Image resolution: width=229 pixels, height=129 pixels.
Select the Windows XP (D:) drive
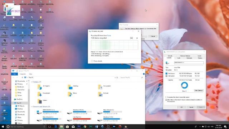coord(79,111)
